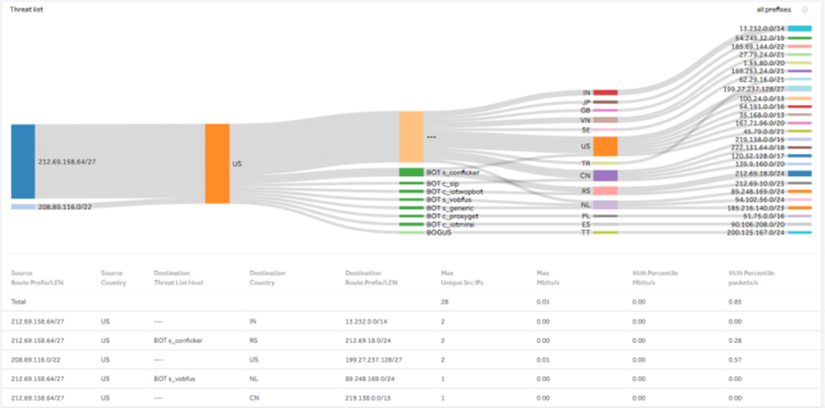This screenshot has height=408, width=825.
Task: Select the BOT s_conficker threat node
Action: (410, 172)
